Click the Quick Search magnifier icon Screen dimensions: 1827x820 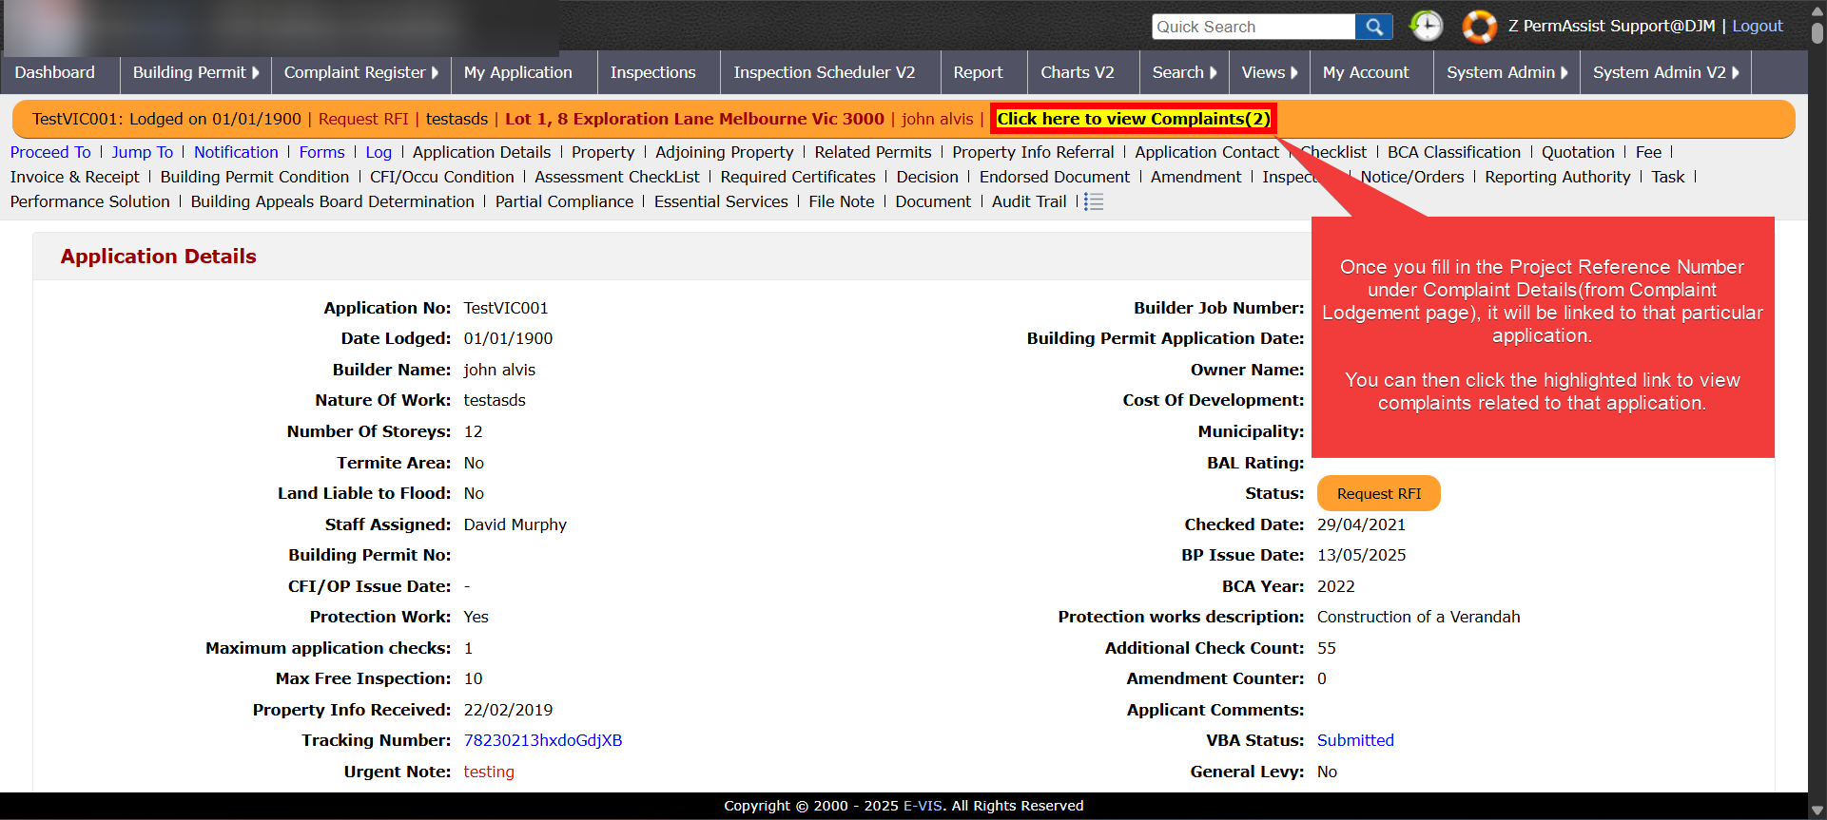(x=1373, y=27)
